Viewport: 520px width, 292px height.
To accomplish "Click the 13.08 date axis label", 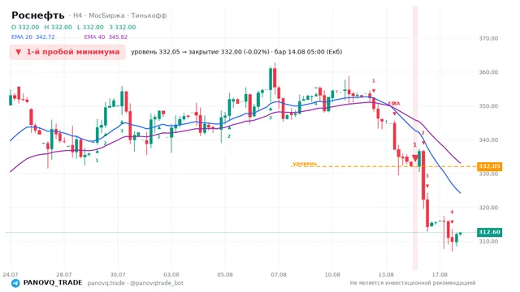I will (x=386, y=274).
